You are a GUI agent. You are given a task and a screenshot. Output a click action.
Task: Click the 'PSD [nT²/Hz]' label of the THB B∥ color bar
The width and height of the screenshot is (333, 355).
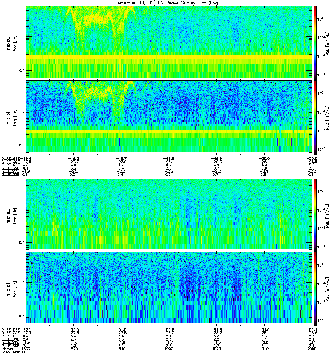coord(328,118)
